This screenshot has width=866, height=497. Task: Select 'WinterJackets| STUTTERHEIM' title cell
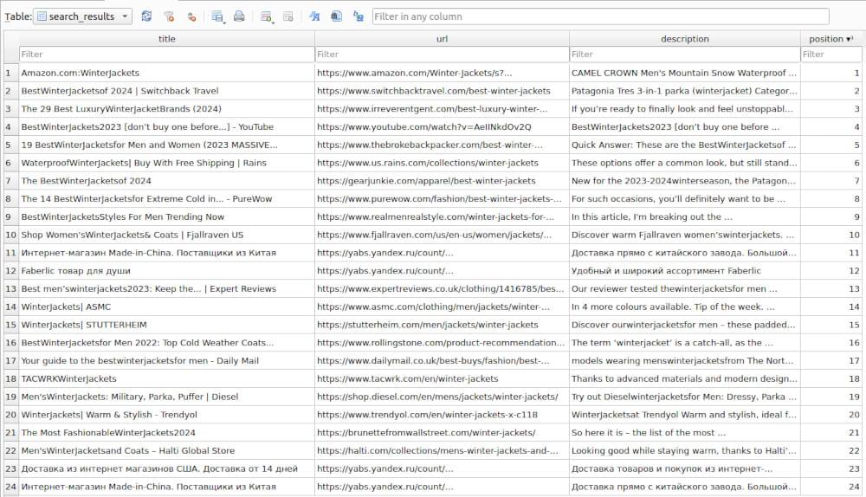(167, 325)
